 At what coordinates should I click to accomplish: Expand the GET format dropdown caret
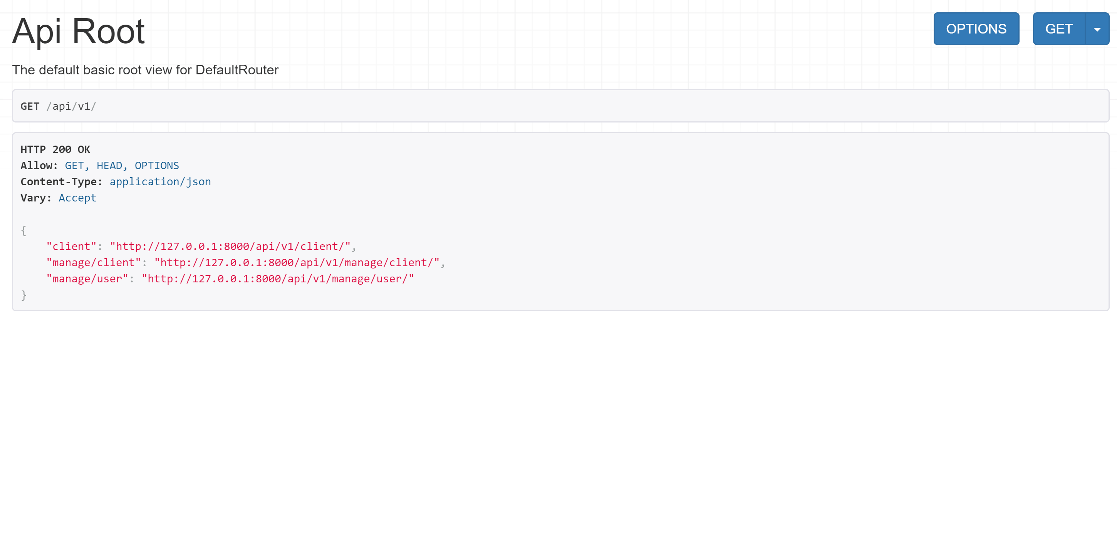[x=1097, y=29]
